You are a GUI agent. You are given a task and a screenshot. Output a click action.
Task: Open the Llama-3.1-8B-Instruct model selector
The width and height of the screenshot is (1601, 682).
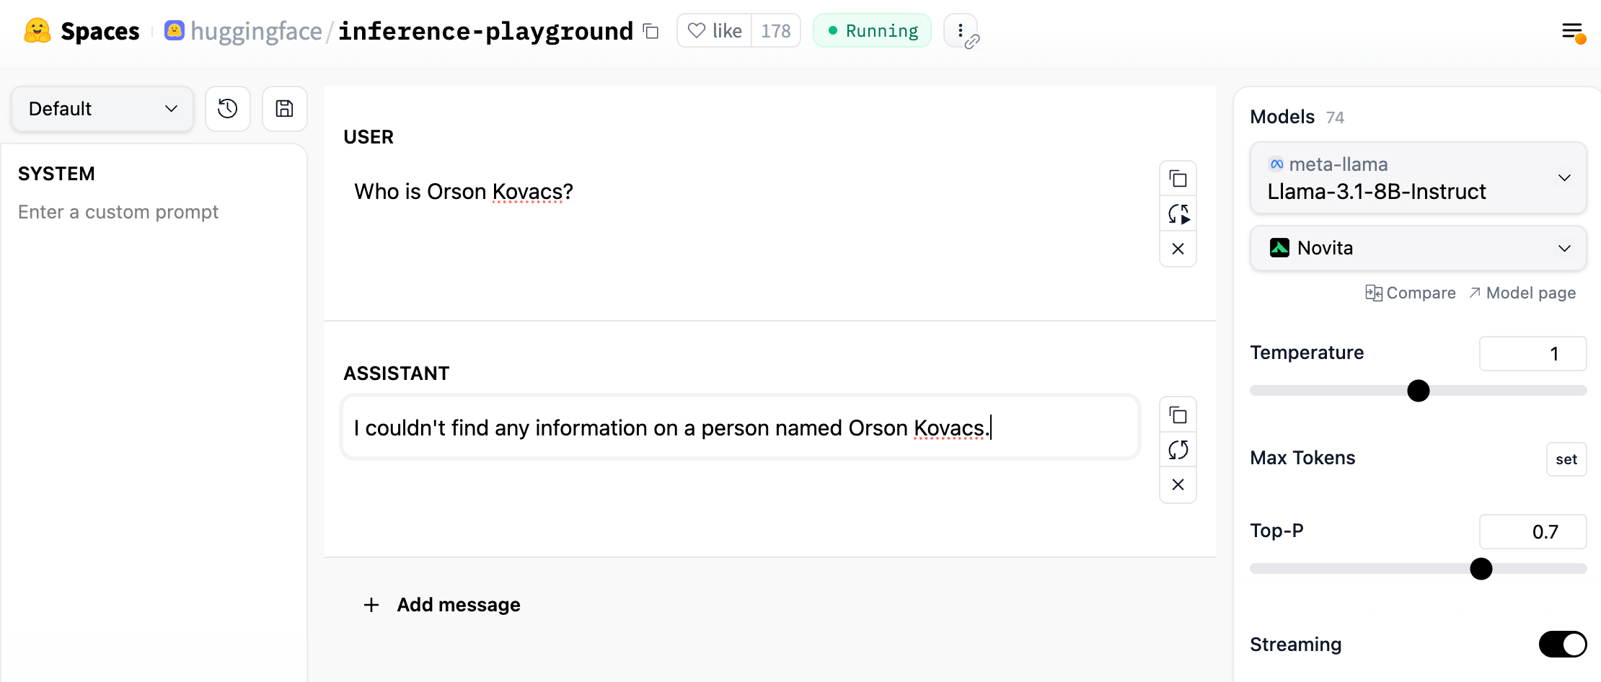pos(1418,178)
